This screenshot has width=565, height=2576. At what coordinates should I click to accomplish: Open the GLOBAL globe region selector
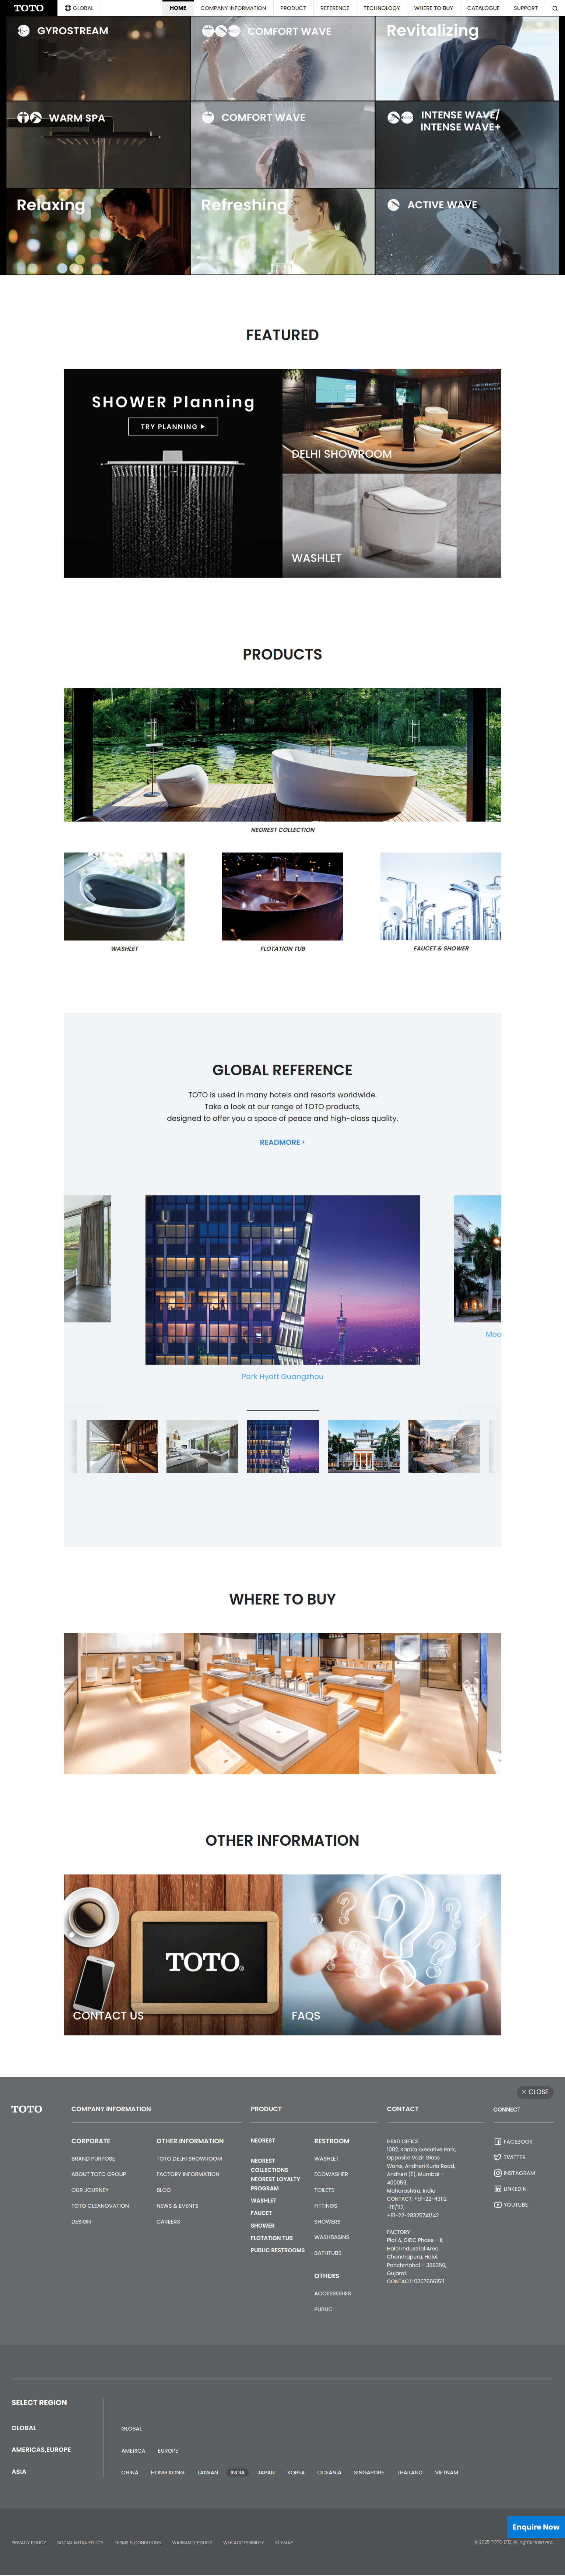(79, 8)
